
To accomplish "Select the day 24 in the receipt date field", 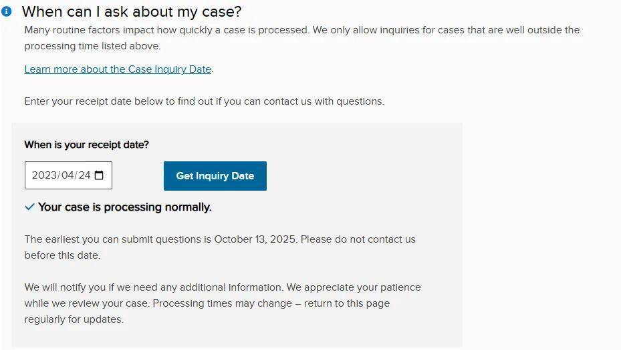I will [x=84, y=175].
